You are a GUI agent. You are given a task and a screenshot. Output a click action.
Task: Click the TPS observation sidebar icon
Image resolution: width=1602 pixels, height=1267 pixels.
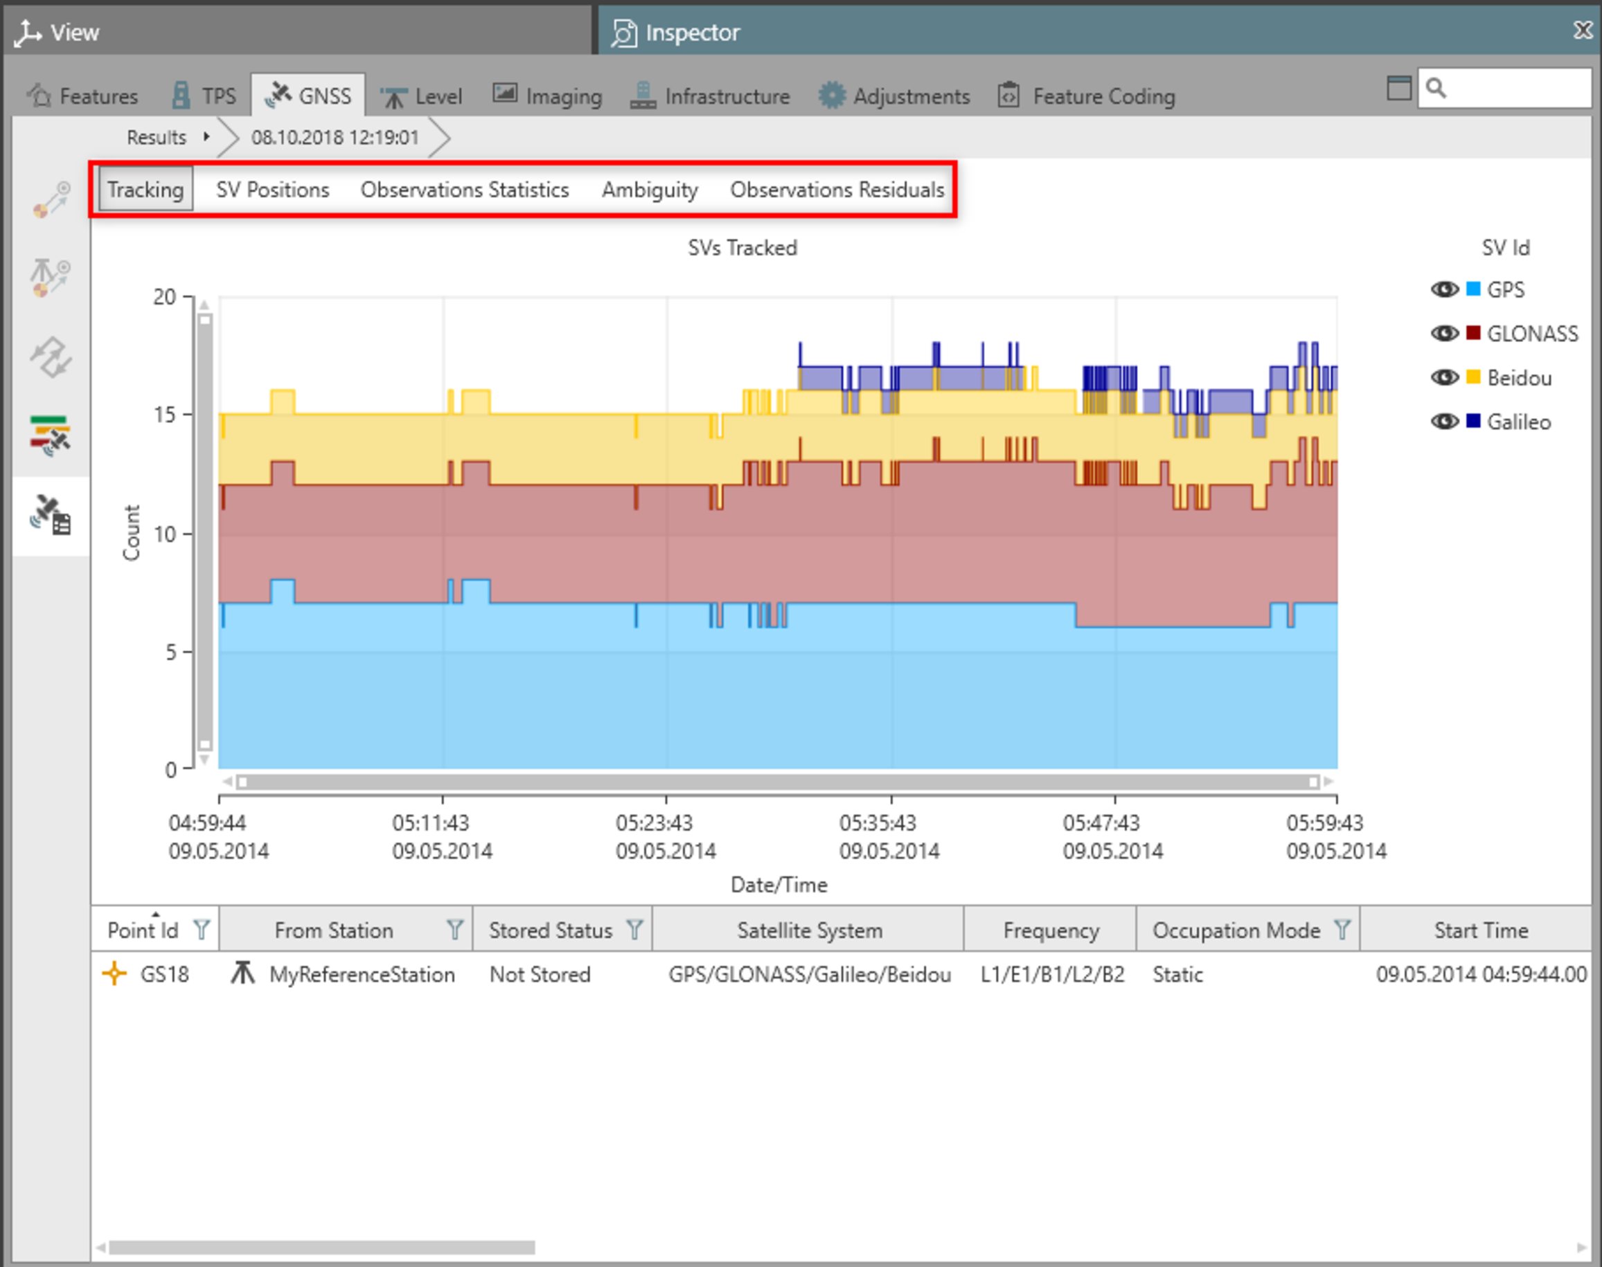click(x=51, y=278)
